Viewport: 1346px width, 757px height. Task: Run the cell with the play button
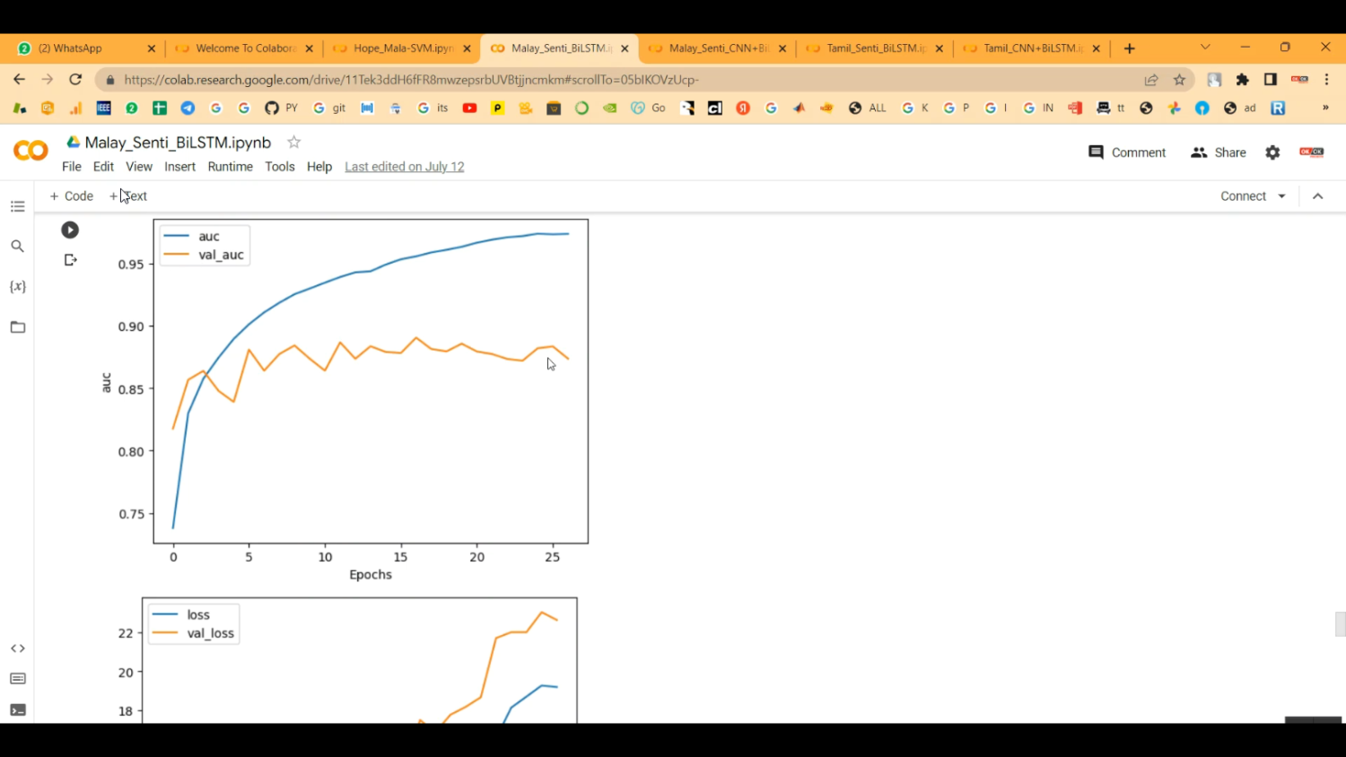70,231
